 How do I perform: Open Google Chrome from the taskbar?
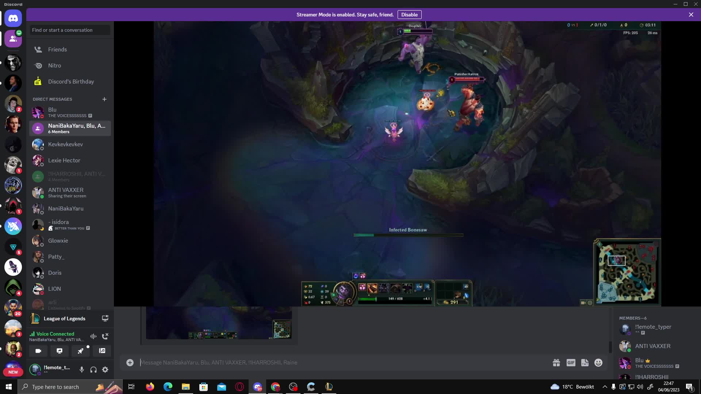[275, 387]
